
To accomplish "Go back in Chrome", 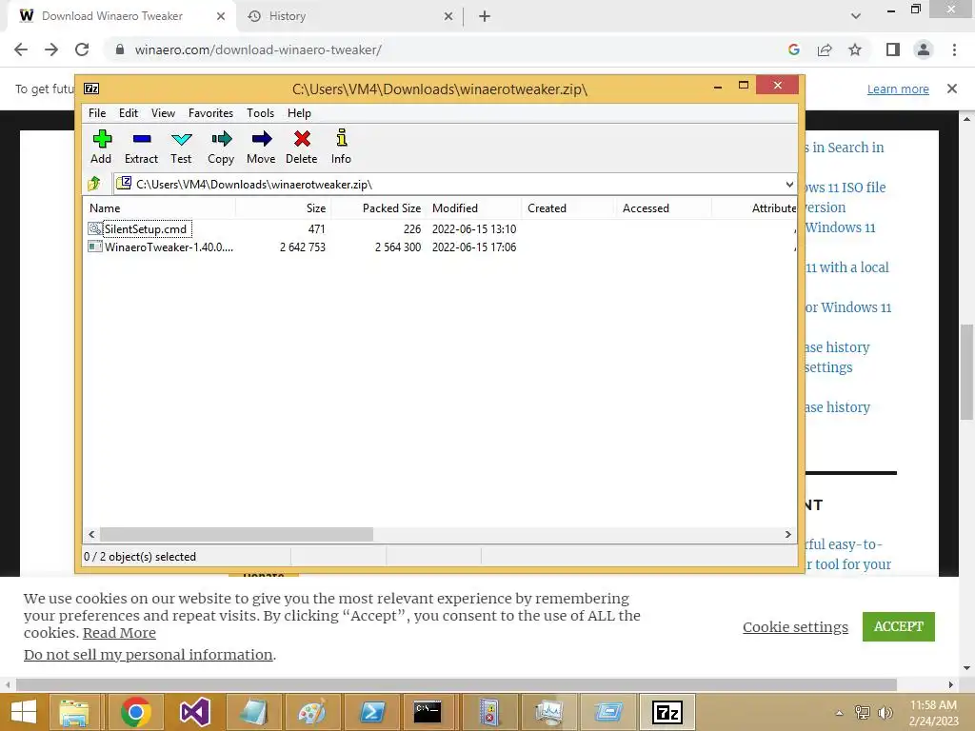I will click(21, 49).
